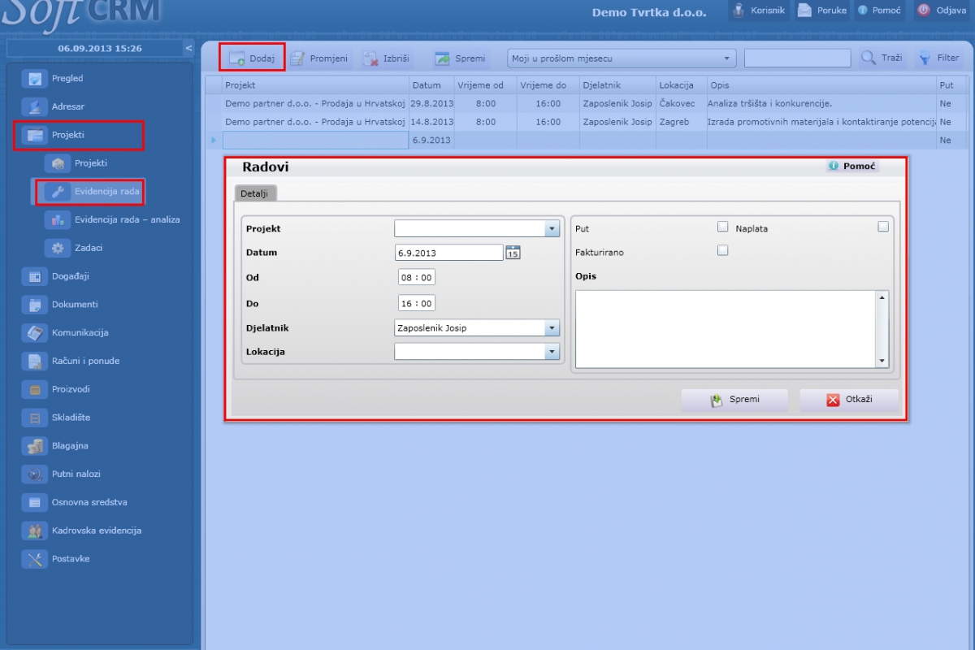Click the Odjava logout icon
This screenshot has width=975, height=650.
[923, 11]
